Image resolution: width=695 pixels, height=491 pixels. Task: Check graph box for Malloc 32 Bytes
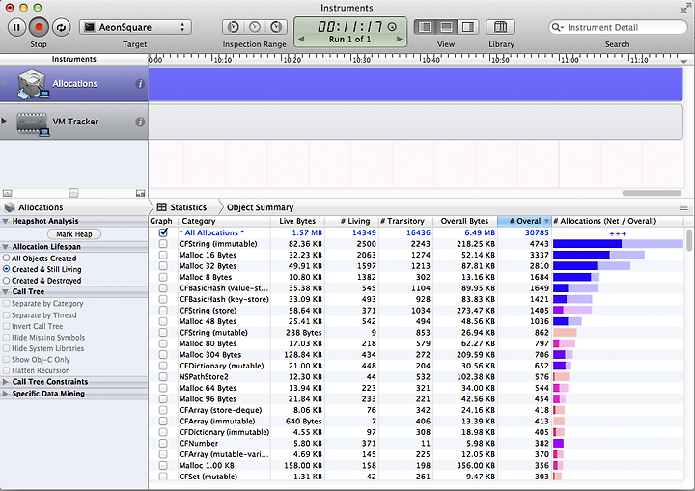[163, 266]
